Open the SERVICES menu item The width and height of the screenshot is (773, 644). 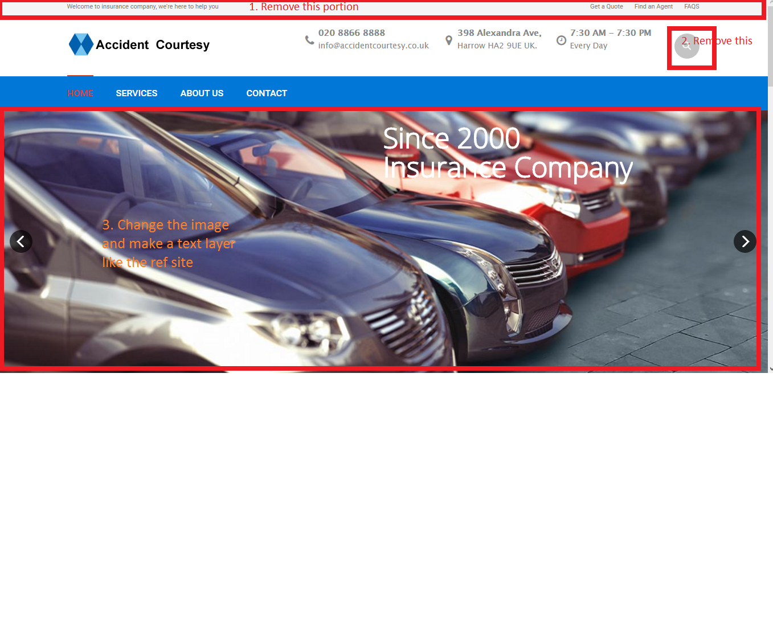pyautogui.click(x=137, y=93)
